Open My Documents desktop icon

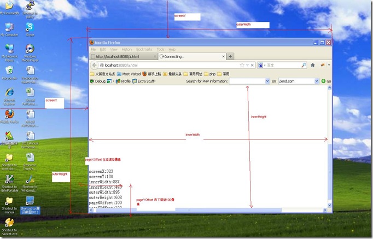9,8
